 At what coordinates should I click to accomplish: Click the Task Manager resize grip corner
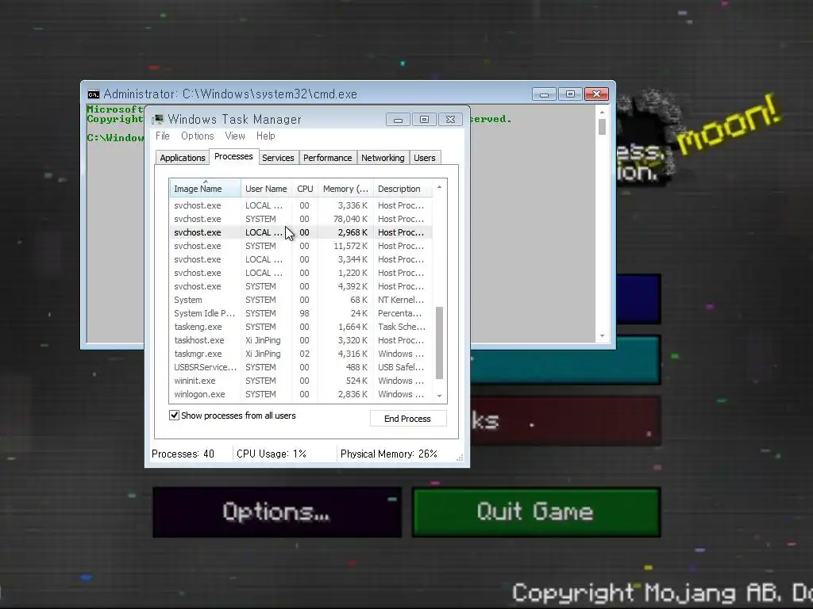[x=460, y=458]
